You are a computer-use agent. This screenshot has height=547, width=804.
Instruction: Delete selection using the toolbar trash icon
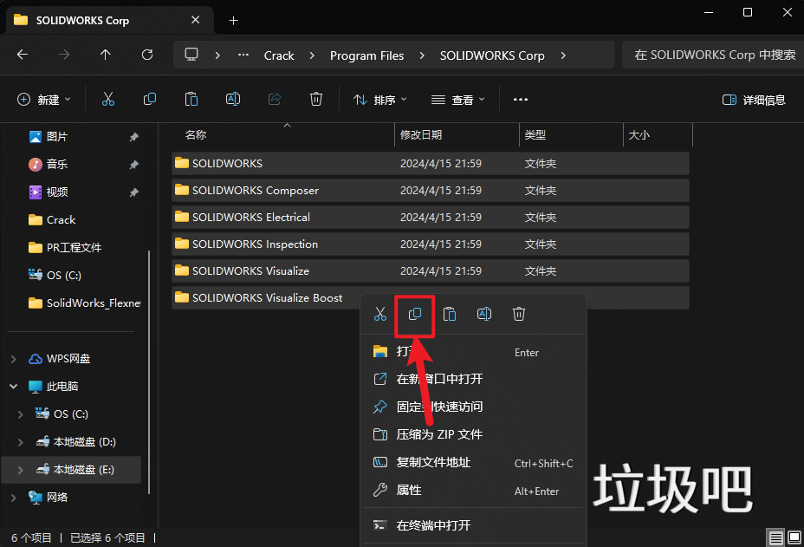(x=315, y=99)
